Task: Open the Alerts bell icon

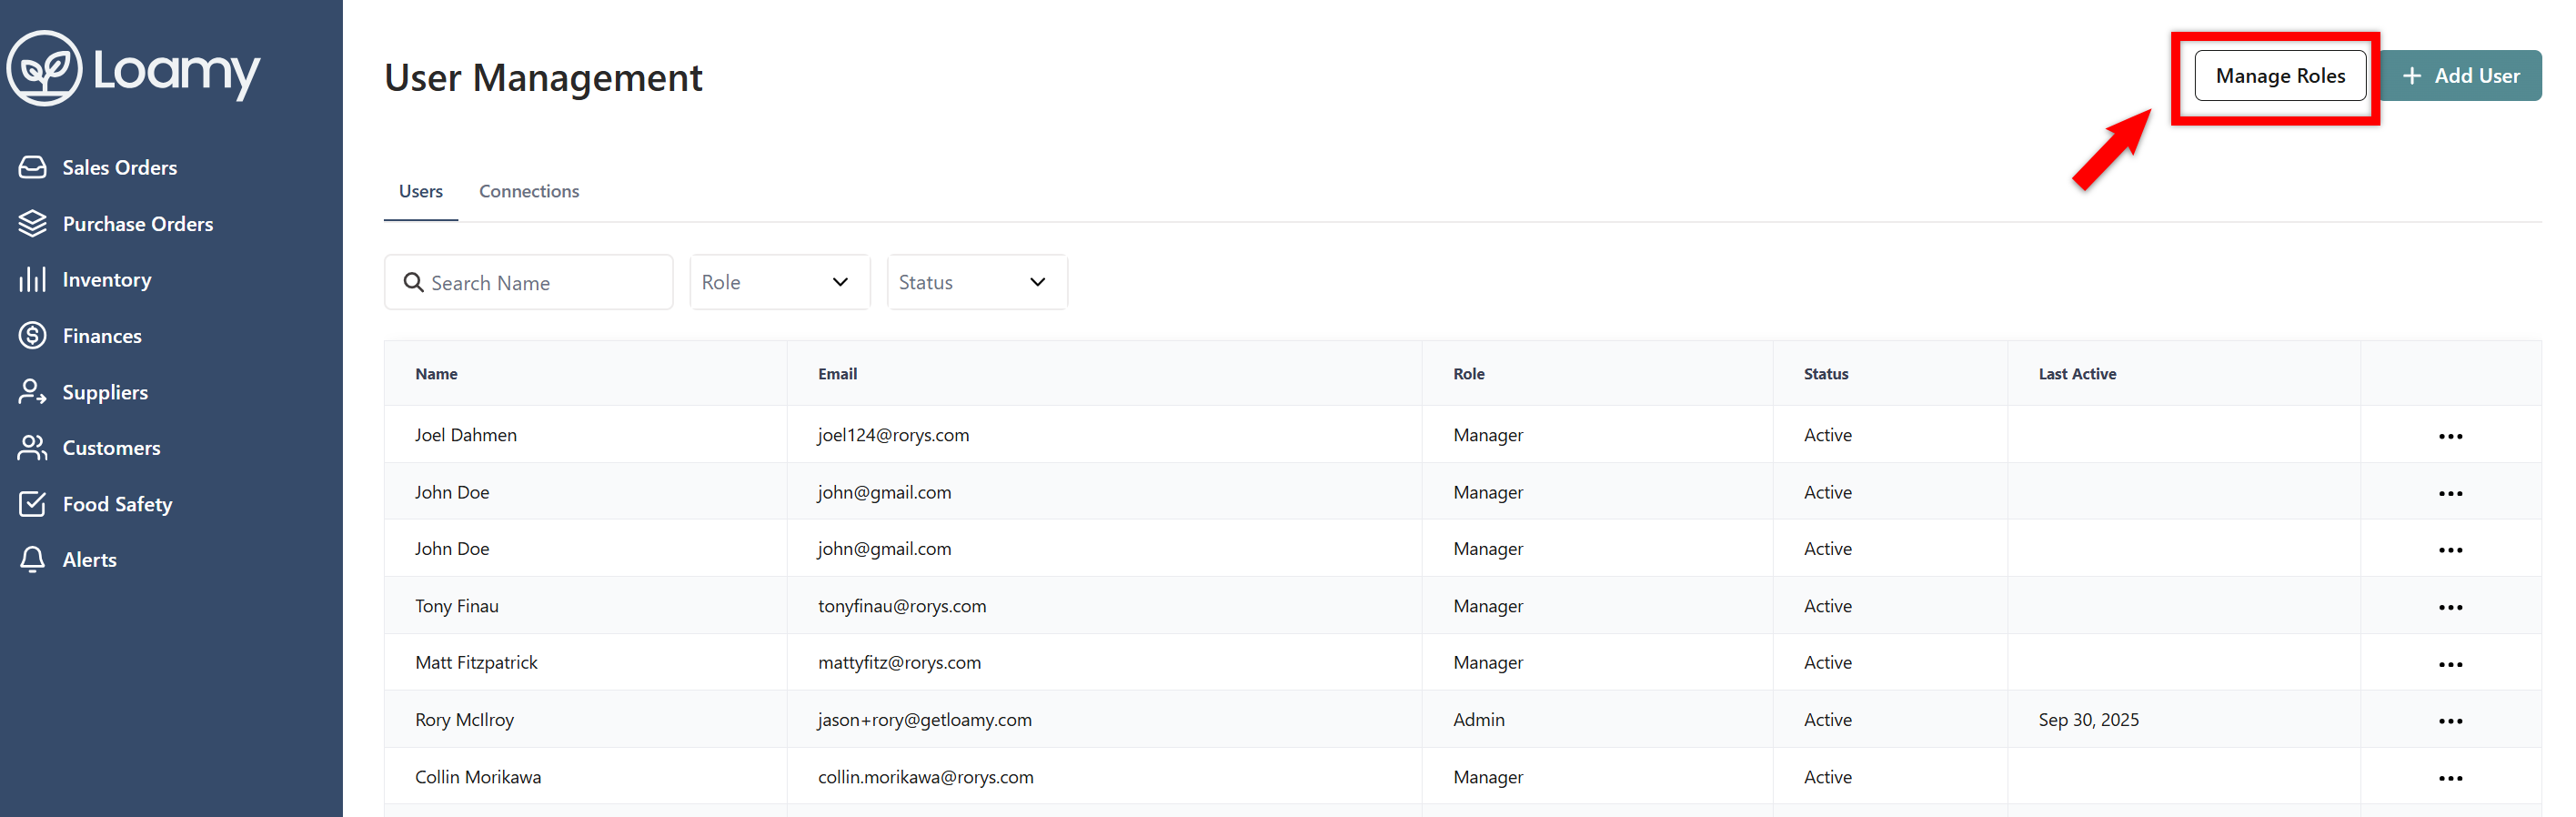Action: pyautogui.click(x=32, y=560)
